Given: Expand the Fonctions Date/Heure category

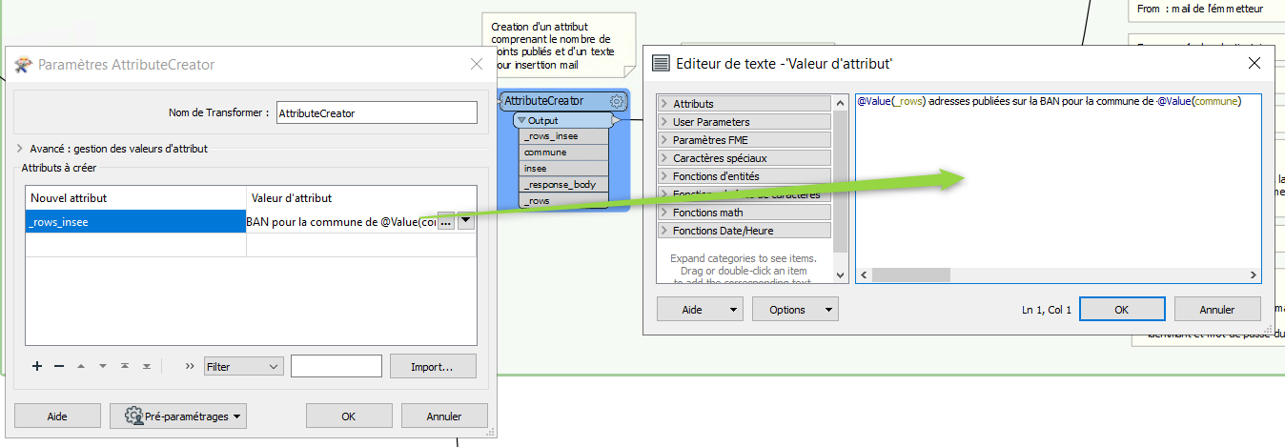Looking at the screenshot, I should [663, 231].
